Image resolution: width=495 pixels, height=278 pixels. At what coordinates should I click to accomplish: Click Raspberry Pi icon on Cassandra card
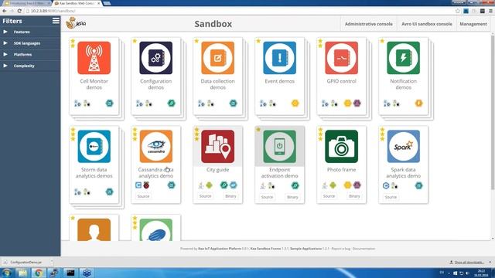(146, 185)
